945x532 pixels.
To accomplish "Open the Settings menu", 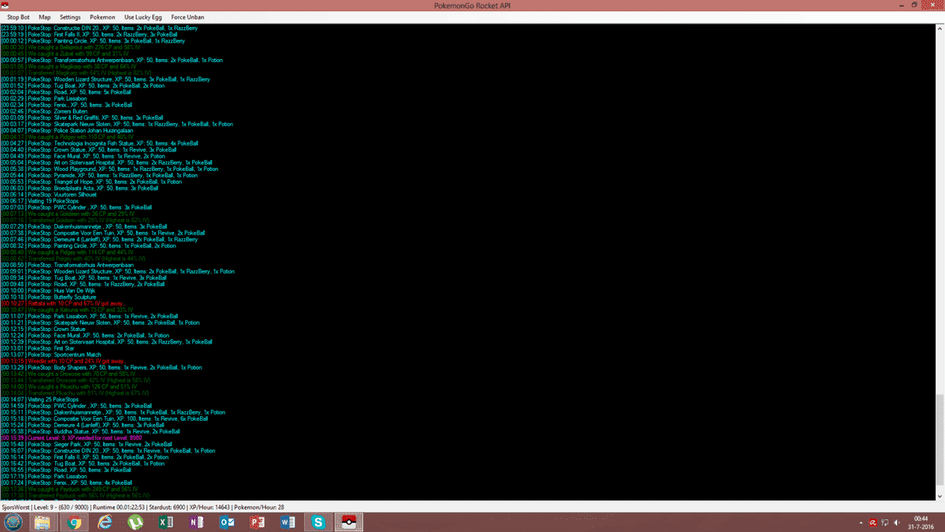I will pos(70,17).
